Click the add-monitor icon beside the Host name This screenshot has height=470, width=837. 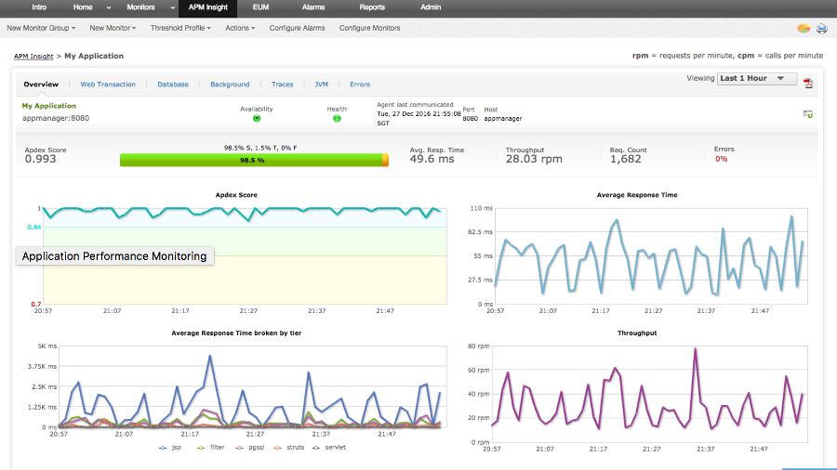point(807,114)
